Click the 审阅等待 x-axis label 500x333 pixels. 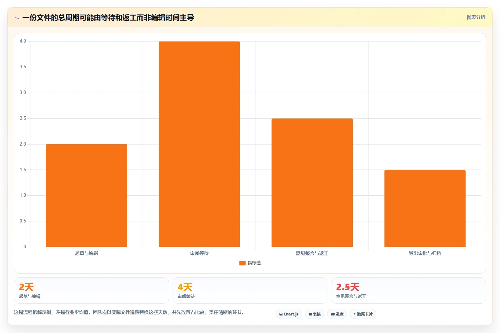coord(199,253)
